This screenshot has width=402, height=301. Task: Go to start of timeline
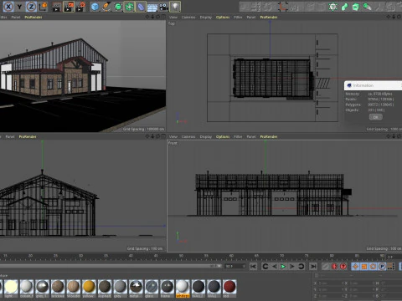[x=253, y=267]
